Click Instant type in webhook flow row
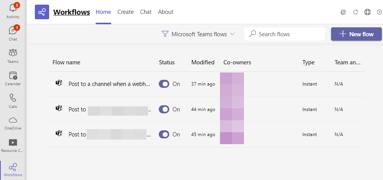The image size is (383, 180). (310, 84)
